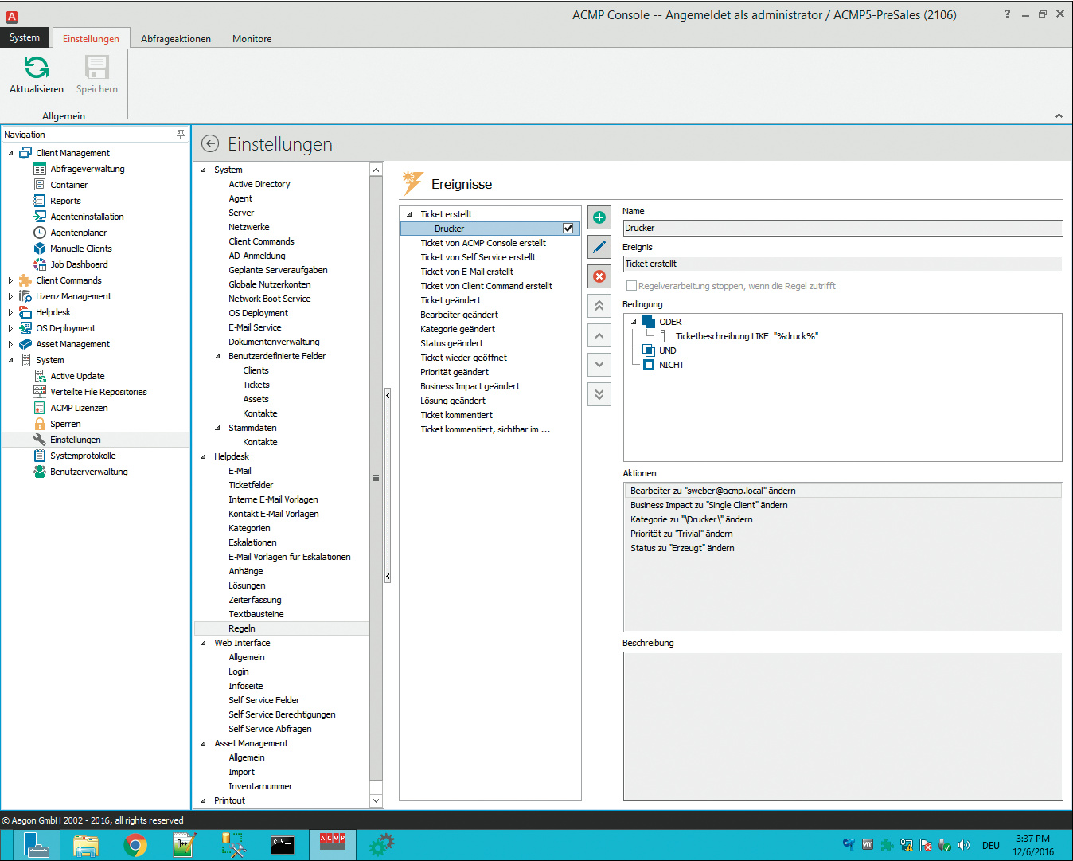The height and width of the screenshot is (861, 1073).
Task: Open the Monitore tab
Action: tap(252, 39)
